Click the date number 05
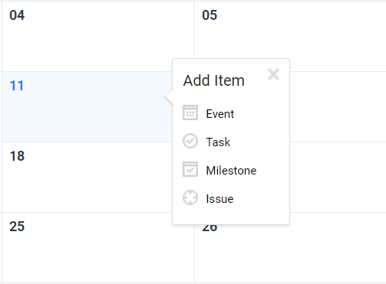 point(209,15)
